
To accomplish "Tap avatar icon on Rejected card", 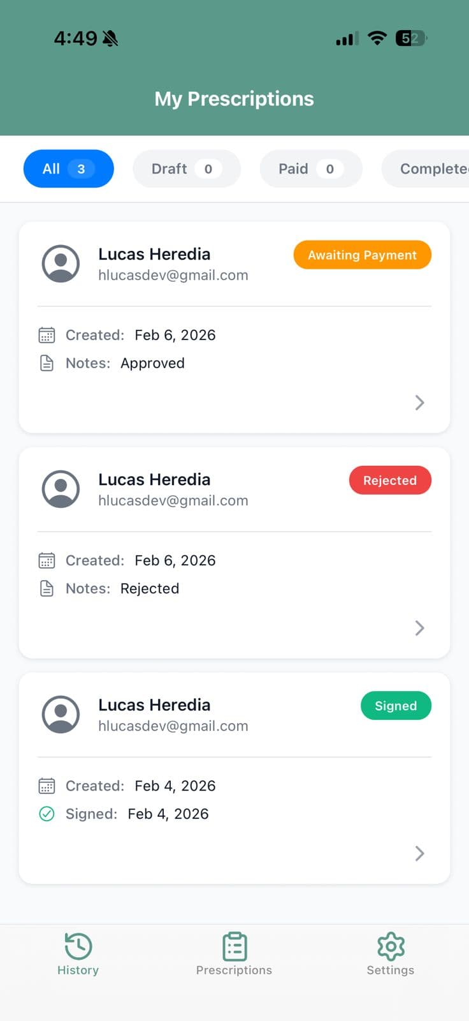I will pos(61,489).
